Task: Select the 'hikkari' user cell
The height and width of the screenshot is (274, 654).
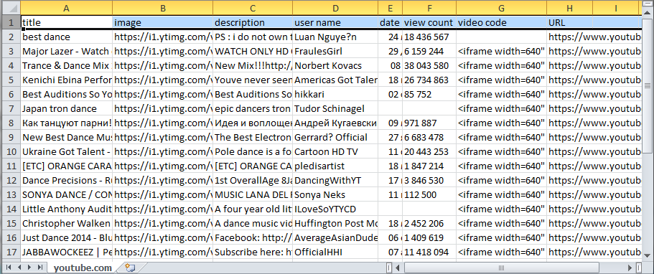Action: [x=335, y=95]
